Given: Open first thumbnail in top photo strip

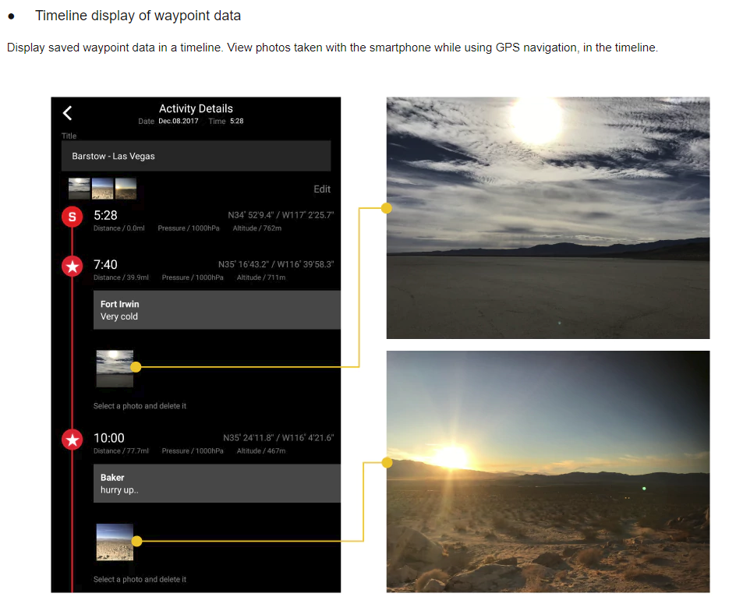Looking at the screenshot, I should pos(80,189).
